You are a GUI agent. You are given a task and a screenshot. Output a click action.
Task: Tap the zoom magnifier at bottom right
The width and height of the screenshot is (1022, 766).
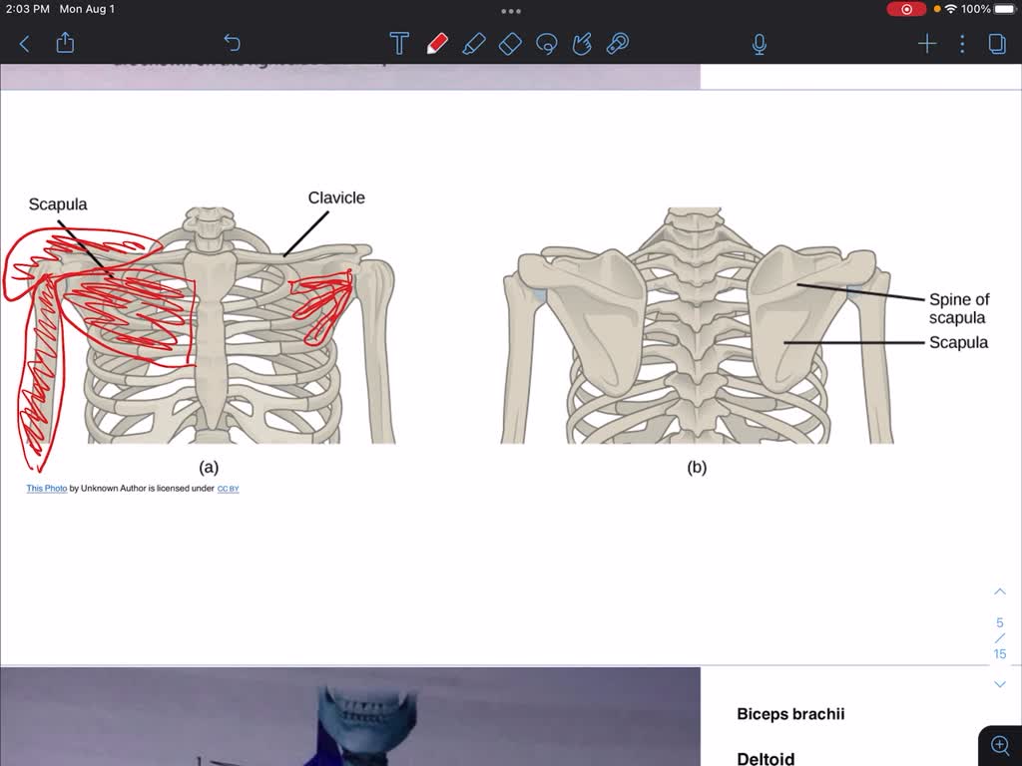[x=1000, y=744]
